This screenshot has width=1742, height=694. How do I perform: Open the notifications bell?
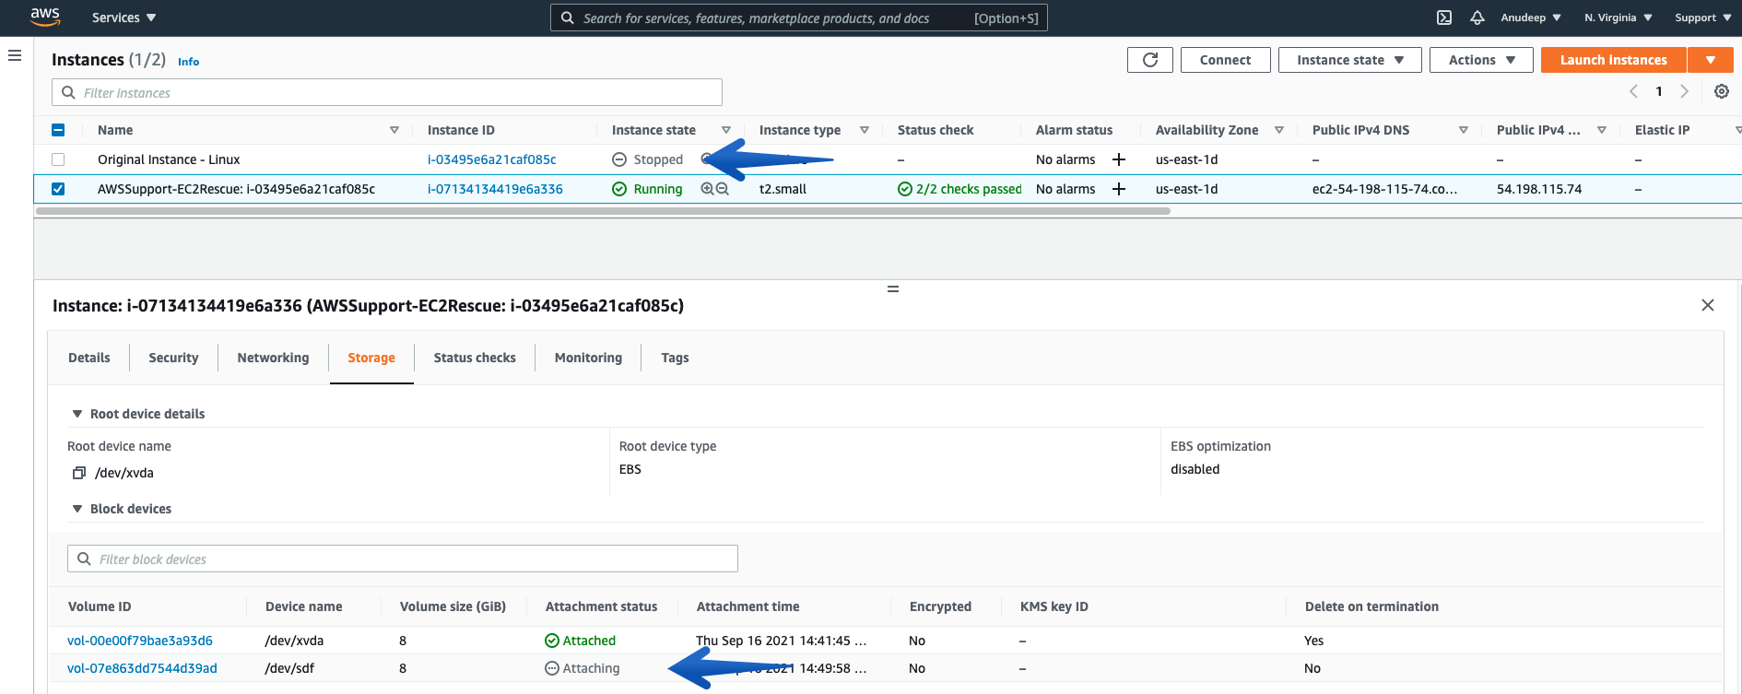point(1477,18)
